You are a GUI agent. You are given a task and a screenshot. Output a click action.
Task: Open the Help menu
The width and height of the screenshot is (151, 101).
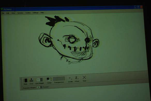pyautogui.click(x=42, y=13)
